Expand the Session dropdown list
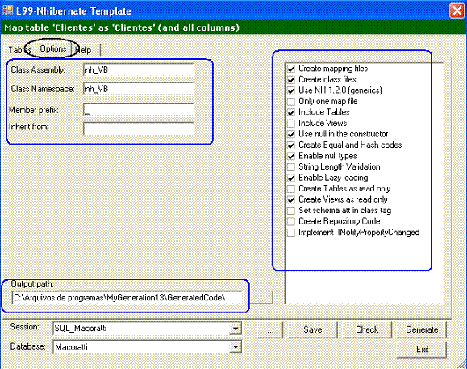This screenshot has height=369, width=467. 236,329
